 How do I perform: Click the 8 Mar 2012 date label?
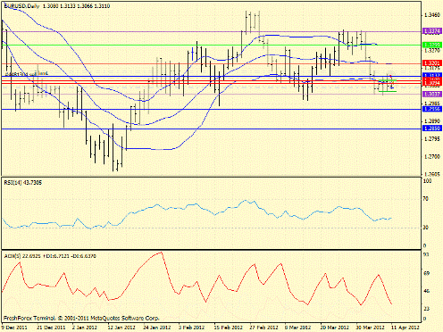point(297,328)
